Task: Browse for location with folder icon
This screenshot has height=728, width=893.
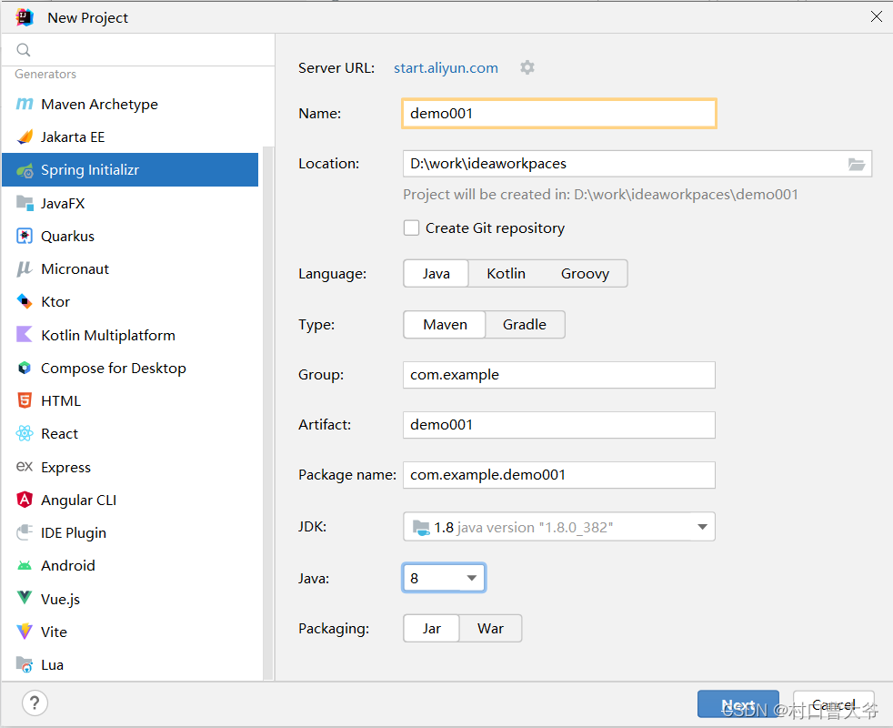Action: click(x=857, y=164)
